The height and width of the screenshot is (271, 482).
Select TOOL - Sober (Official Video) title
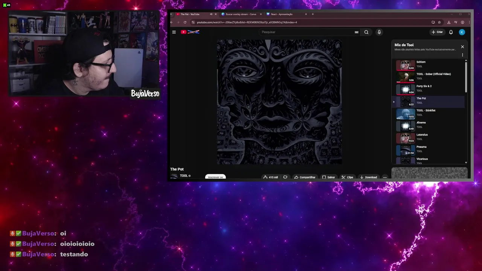[x=433, y=74]
